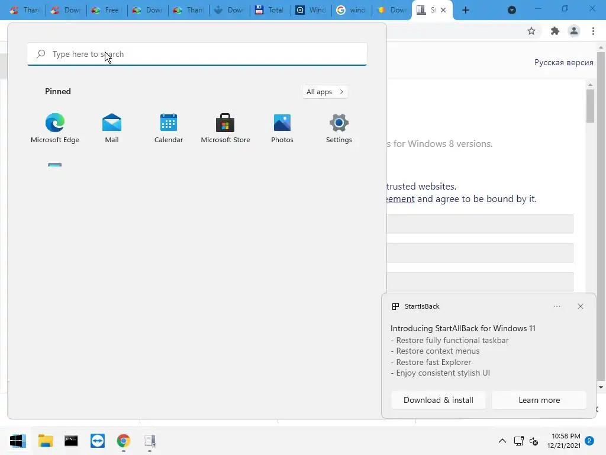Image resolution: width=606 pixels, height=455 pixels.
Task: Click the taskbar clock showing 10:58 PM
Action: pyautogui.click(x=563, y=441)
